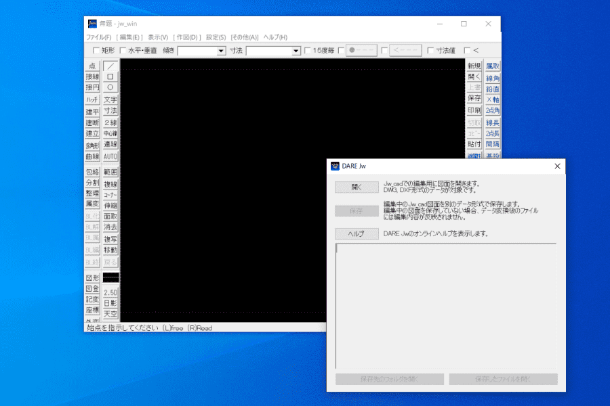Choose the 包絡 envelope tool

pyautogui.click(x=92, y=172)
